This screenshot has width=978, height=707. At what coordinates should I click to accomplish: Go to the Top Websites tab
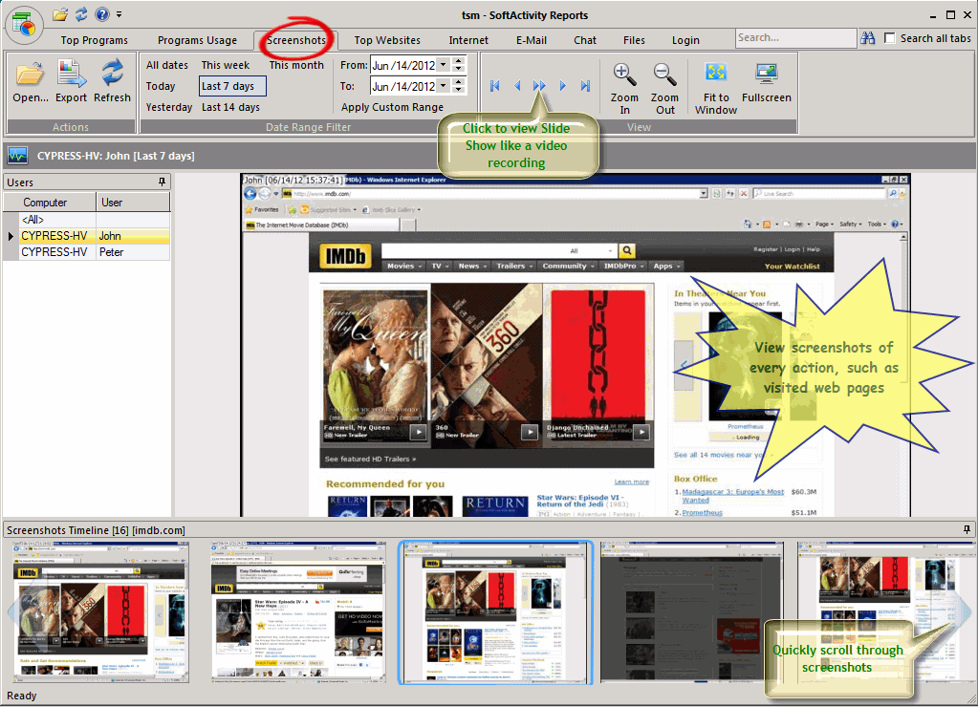click(x=387, y=40)
